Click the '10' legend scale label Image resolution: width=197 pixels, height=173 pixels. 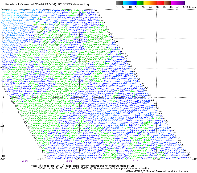tap(130, 7)
